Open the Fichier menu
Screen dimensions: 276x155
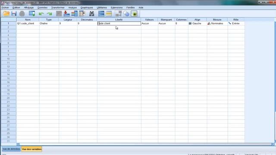tap(5, 8)
